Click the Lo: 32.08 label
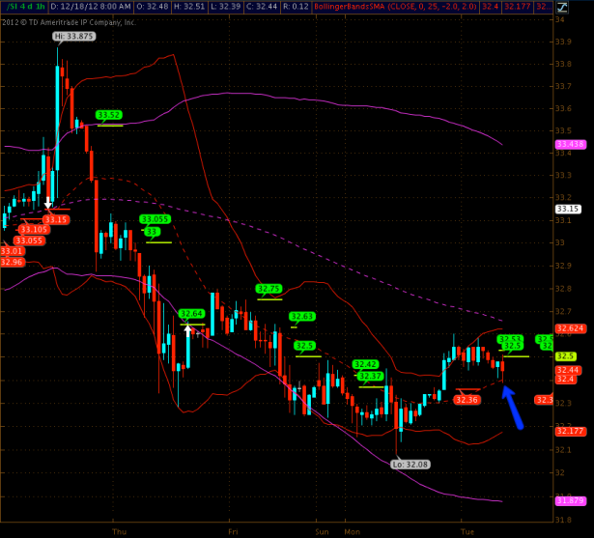 coord(409,464)
